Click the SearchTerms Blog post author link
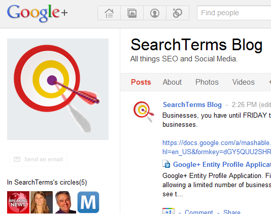Image resolution: width=271 pixels, height=214 pixels. coord(192,104)
